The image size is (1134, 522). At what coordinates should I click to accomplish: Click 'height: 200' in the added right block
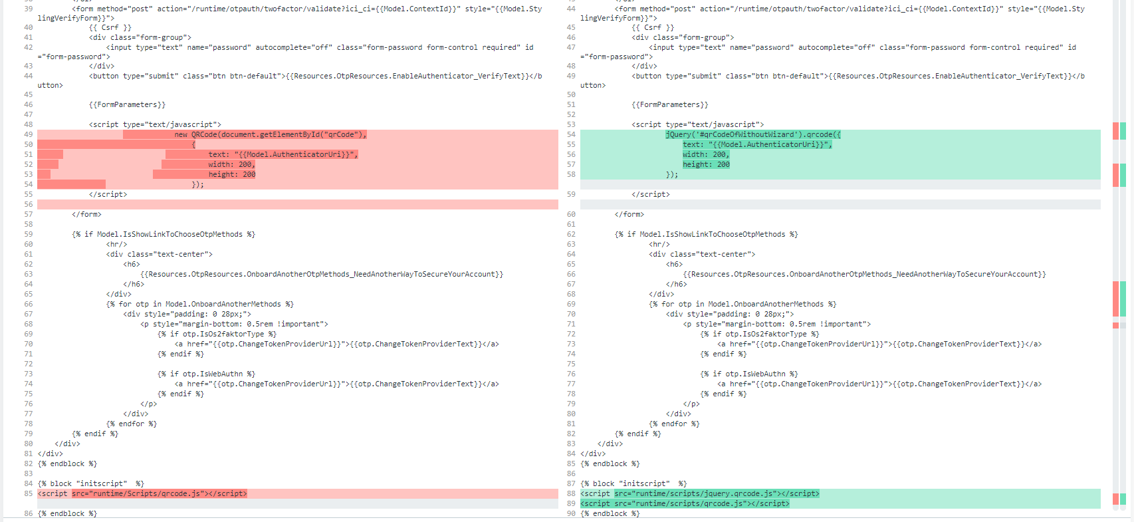[x=706, y=164]
